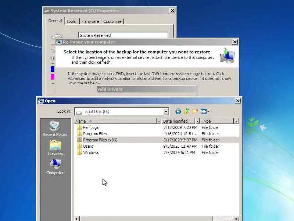The height and width of the screenshot is (221, 294).
Task: Open Libraries in the sidebar
Action: click(x=55, y=148)
